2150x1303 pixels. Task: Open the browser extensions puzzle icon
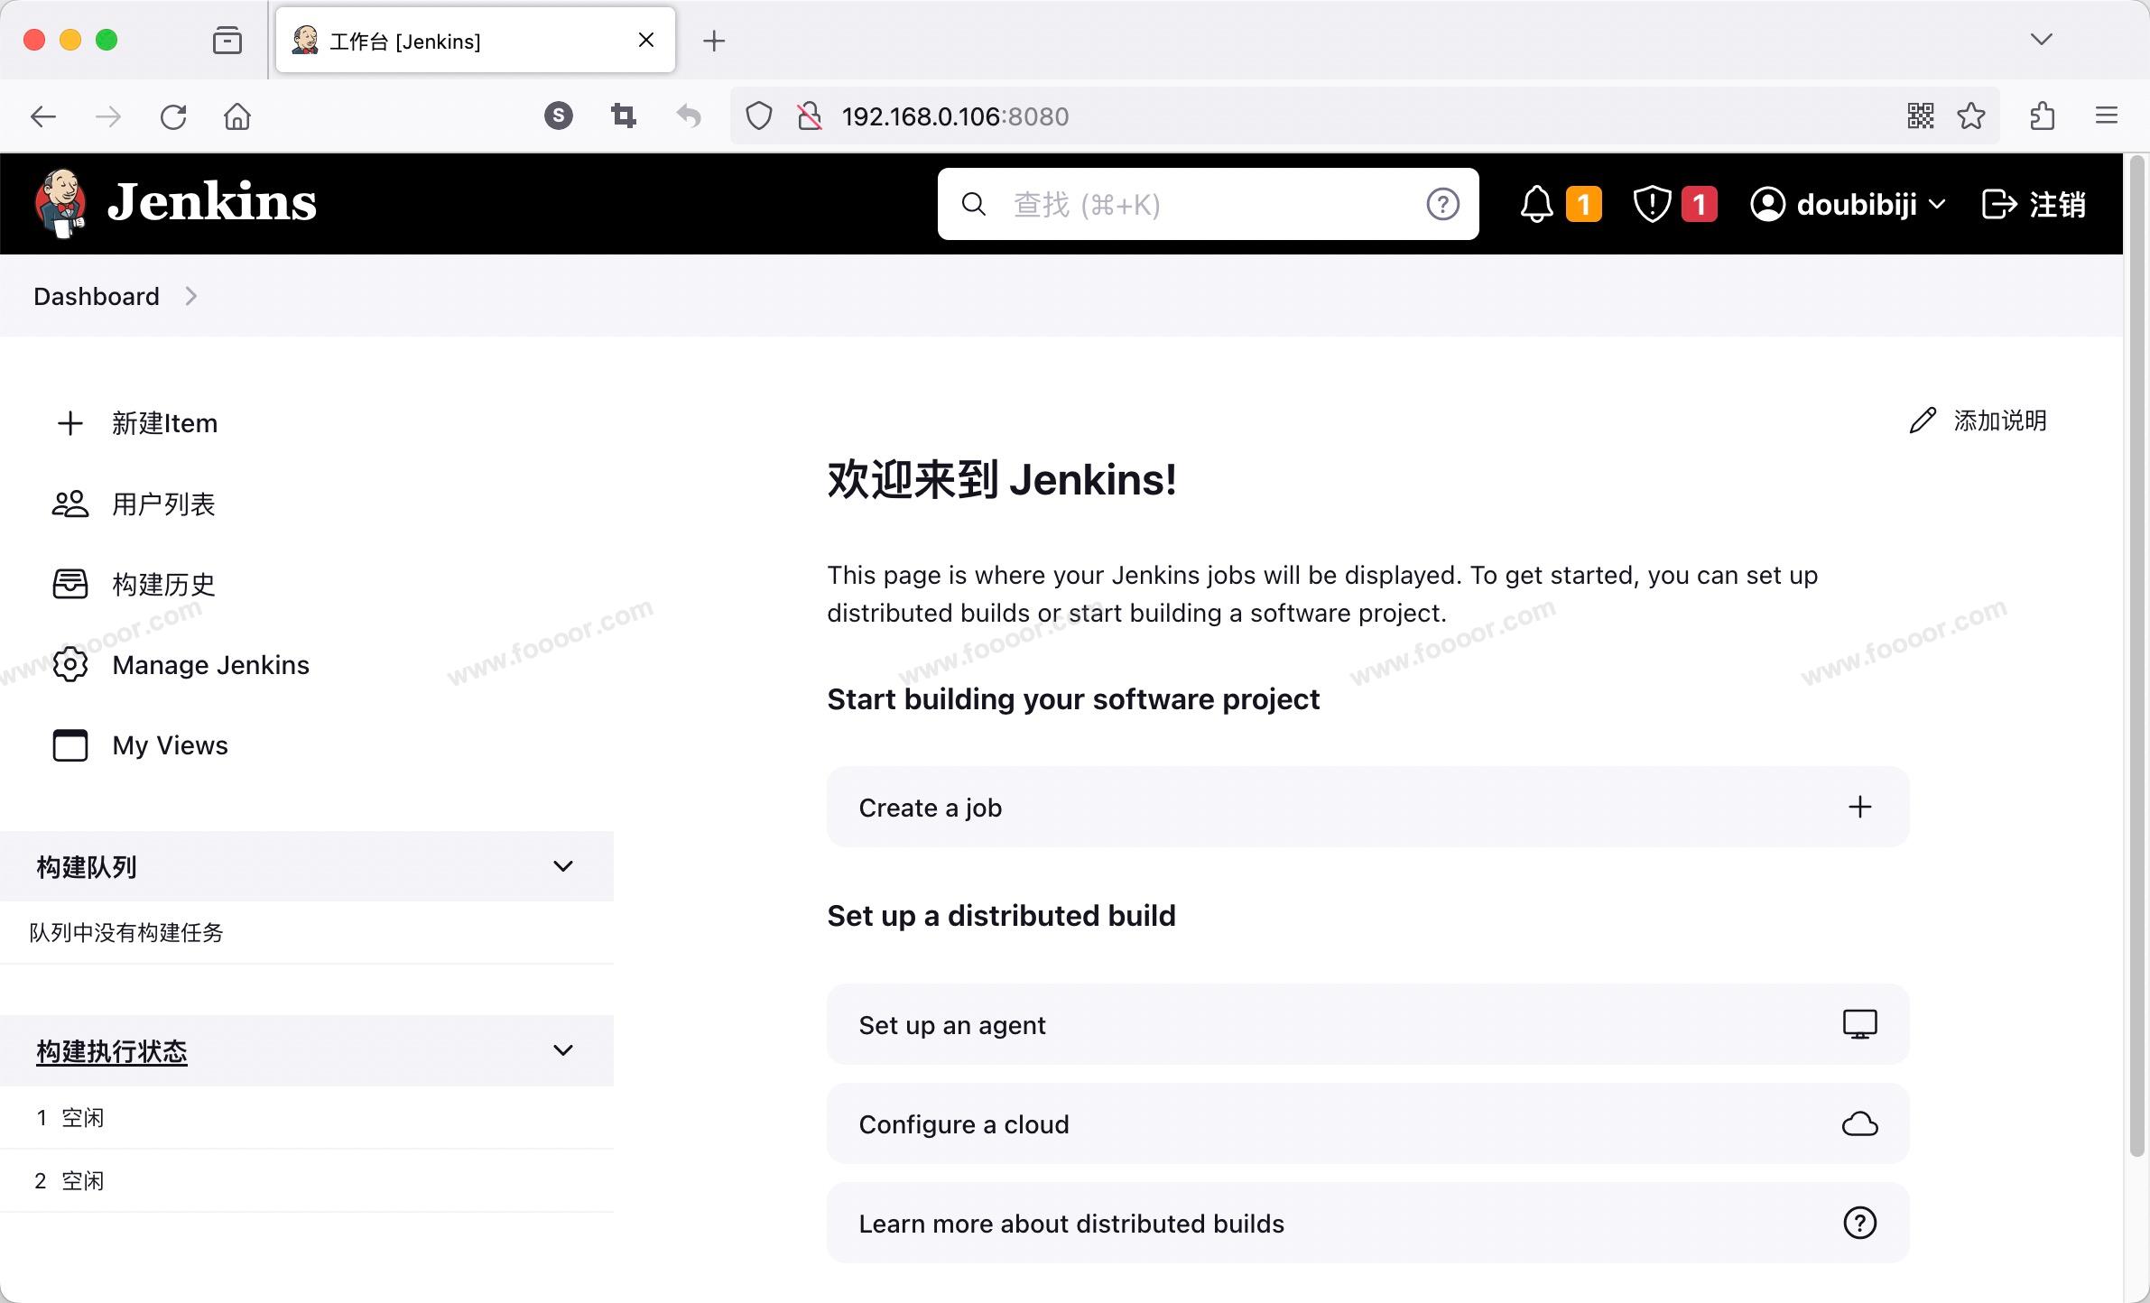click(2042, 116)
